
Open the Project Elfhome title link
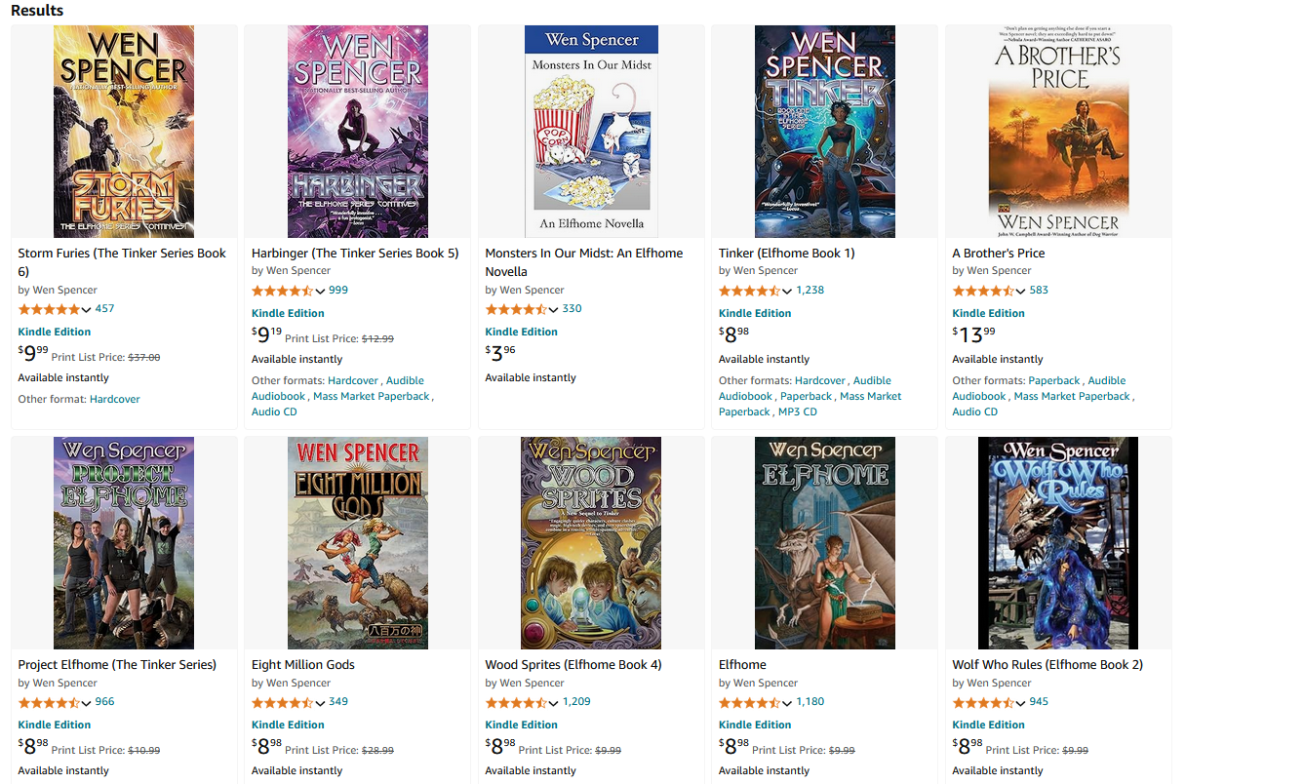[117, 665]
